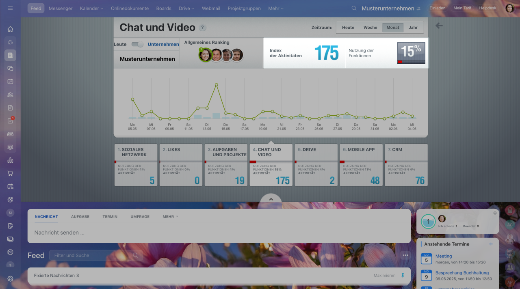Select the Aufgaben und Projekte card

point(226,165)
